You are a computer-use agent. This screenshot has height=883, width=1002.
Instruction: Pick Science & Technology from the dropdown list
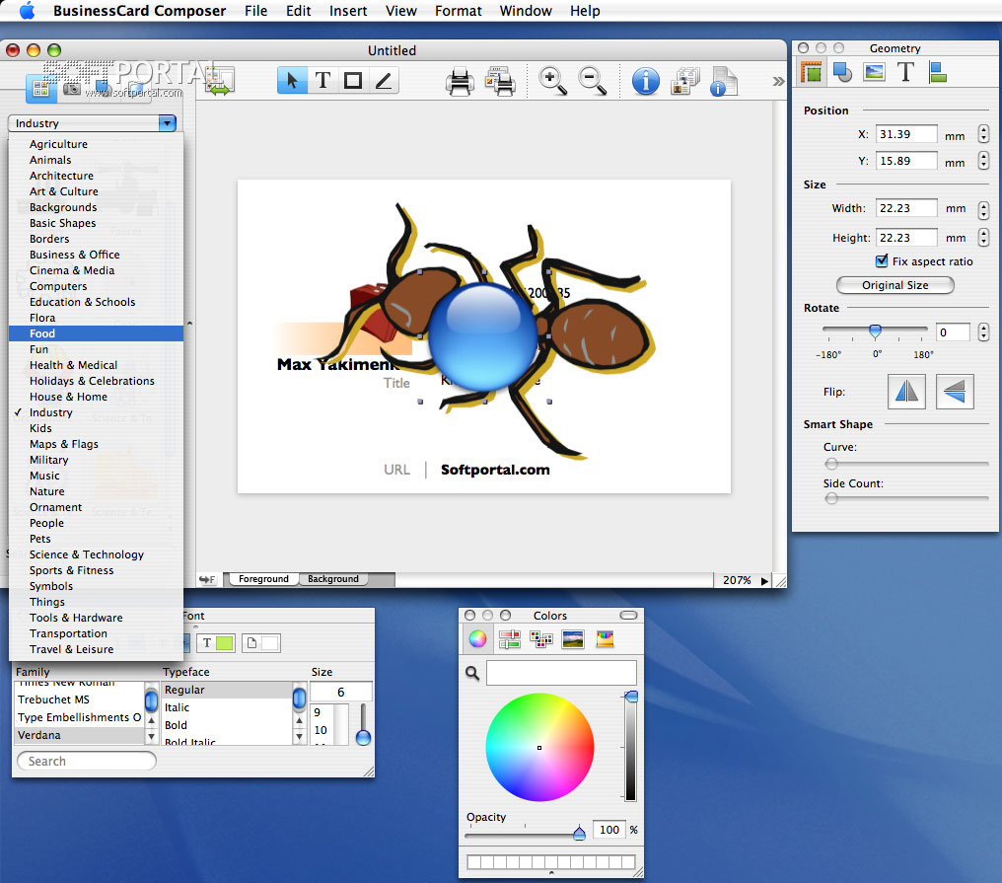[x=86, y=554]
